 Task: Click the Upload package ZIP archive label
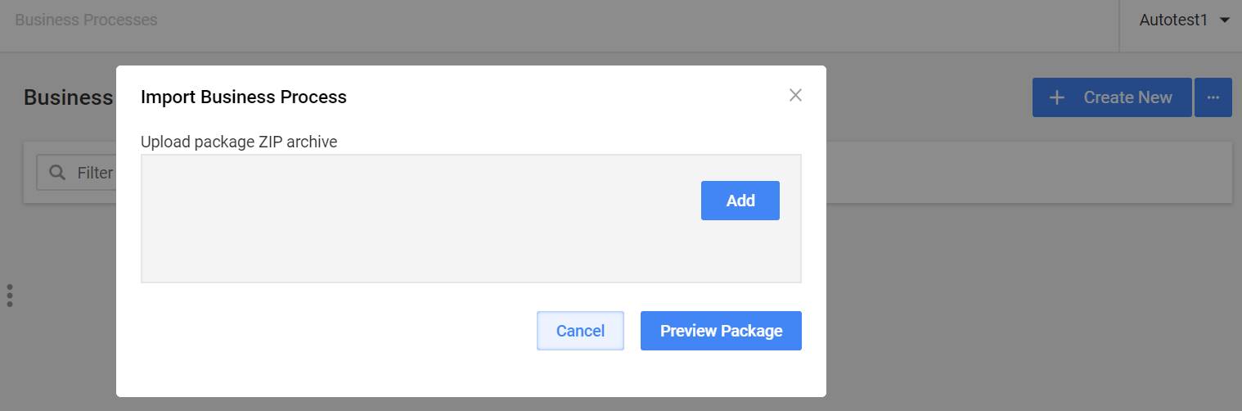[239, 142]
